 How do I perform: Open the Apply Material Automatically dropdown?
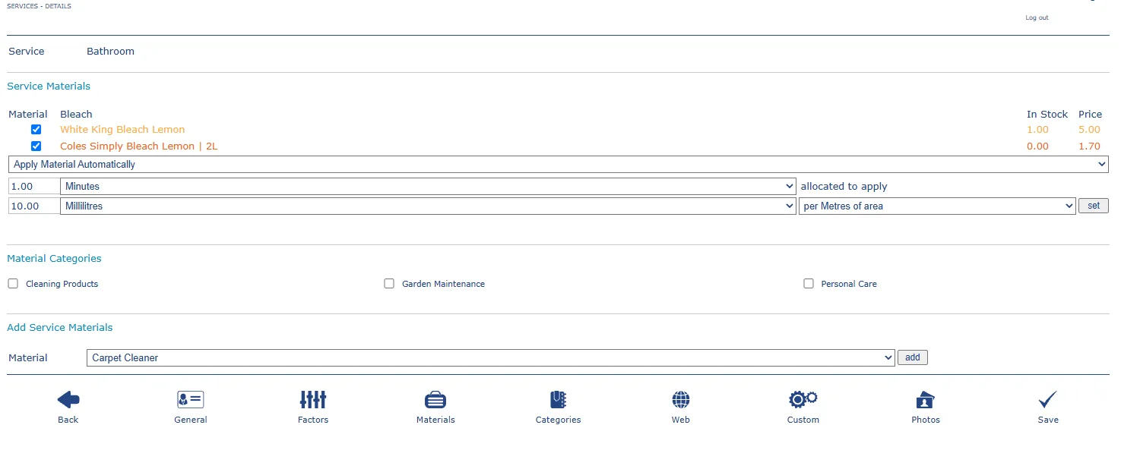(x=559, y=165)
